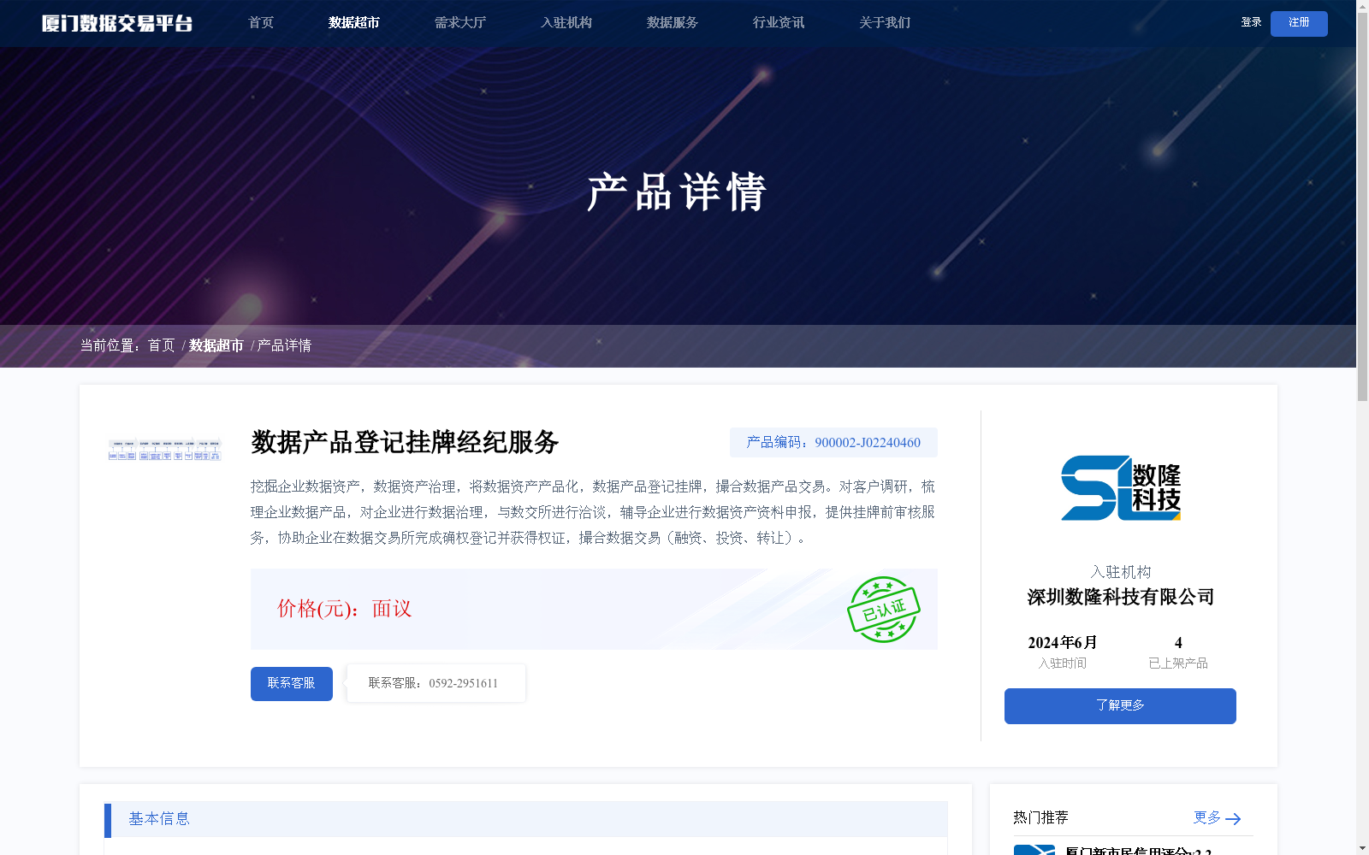Click the 产品编码 900002-J02240460 badge

(x=833, y=442)
